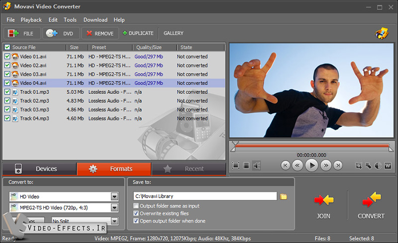
Task: Open the watermark tool
Action: [x=388, y=166]
